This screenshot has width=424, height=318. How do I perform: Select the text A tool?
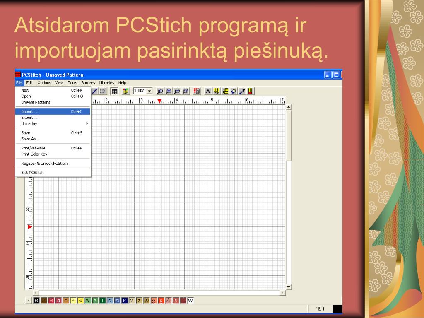coord(208,91)
